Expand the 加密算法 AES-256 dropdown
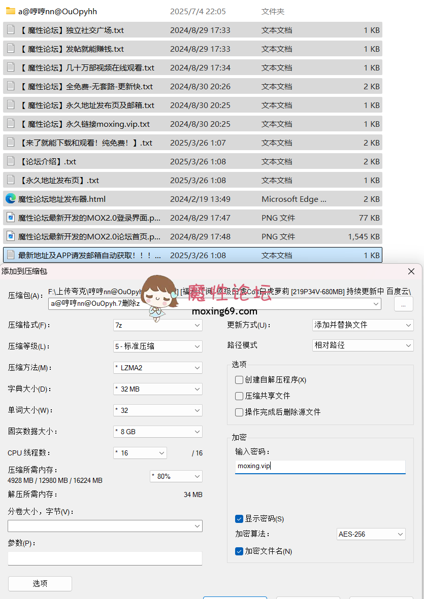 pyautogui.click(x=371, y=534)
